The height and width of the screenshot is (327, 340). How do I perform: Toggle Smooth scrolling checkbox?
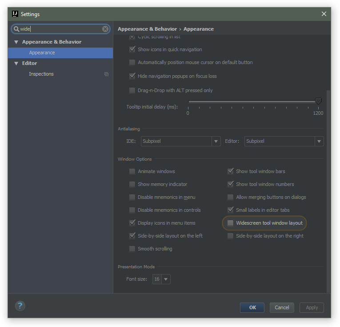tap(132, 249)
